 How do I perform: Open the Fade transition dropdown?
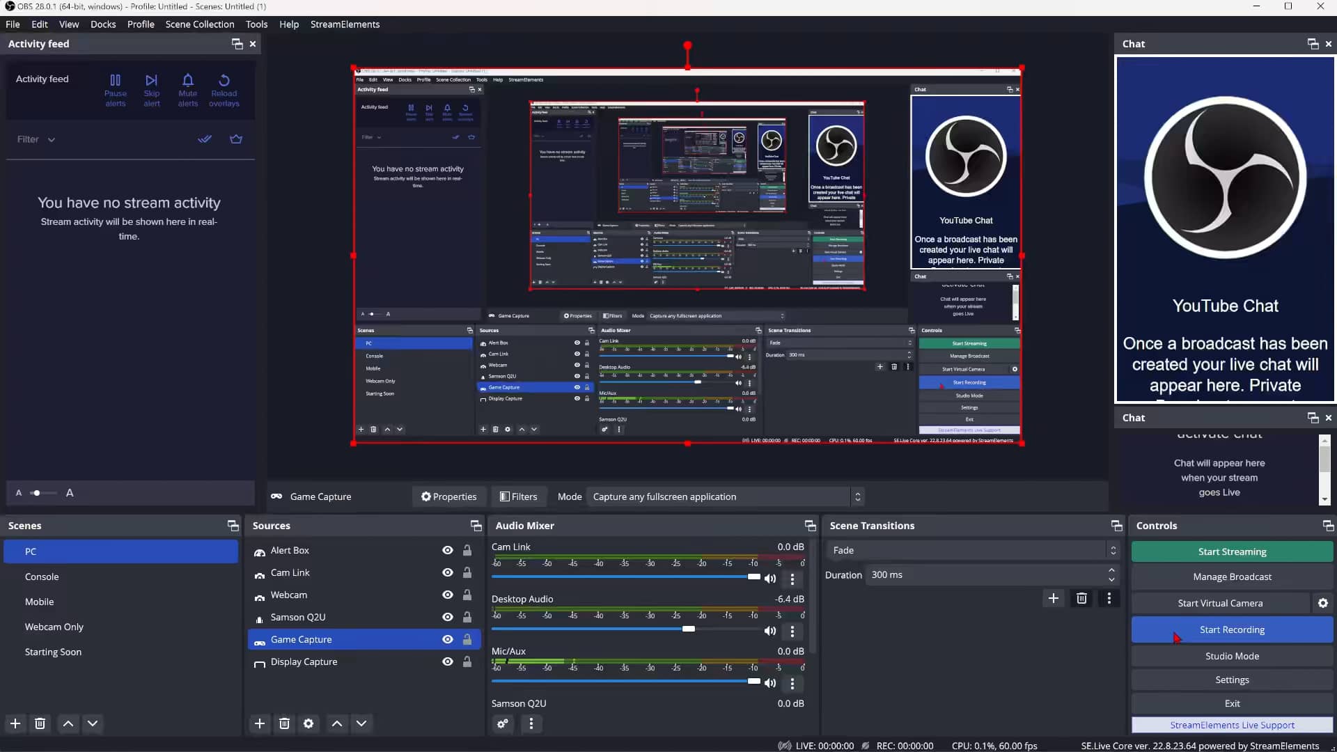pos(1112,550)
